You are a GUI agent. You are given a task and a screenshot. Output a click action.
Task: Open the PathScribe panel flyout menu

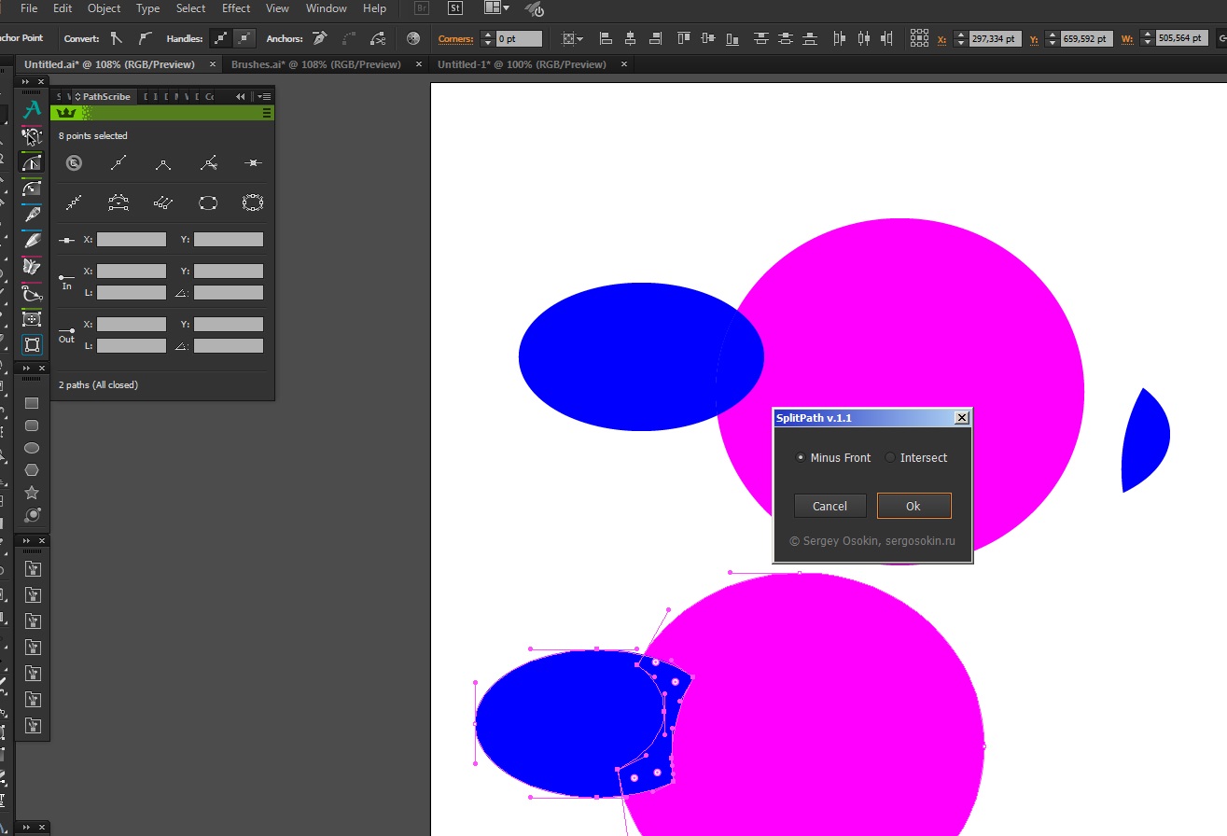point(265,96)
